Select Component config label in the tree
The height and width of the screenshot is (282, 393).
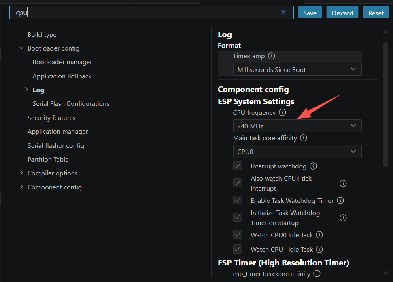click(x=54, y=187)
